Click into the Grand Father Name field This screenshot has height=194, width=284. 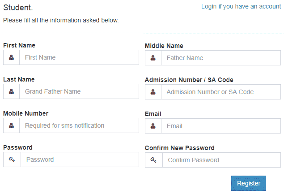point(79,91)
